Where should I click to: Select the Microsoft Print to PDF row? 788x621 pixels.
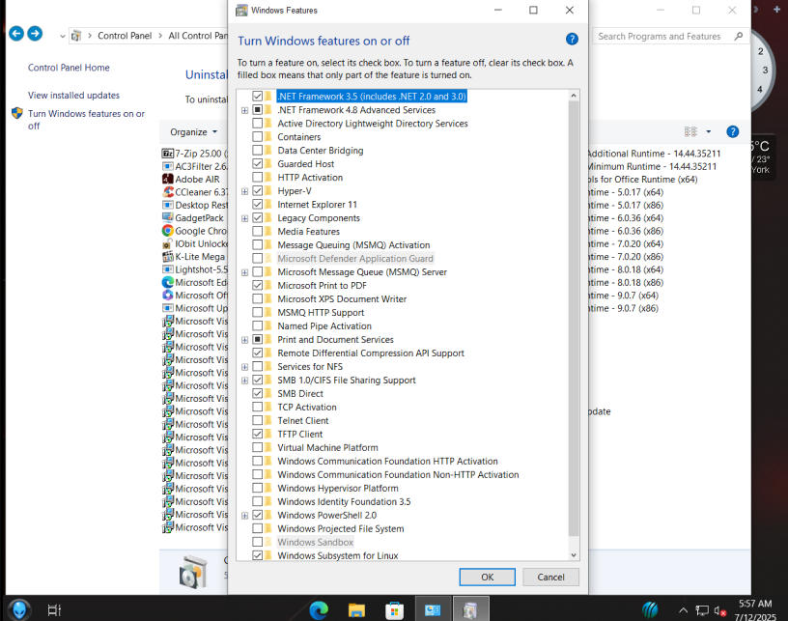pos(323,285)
